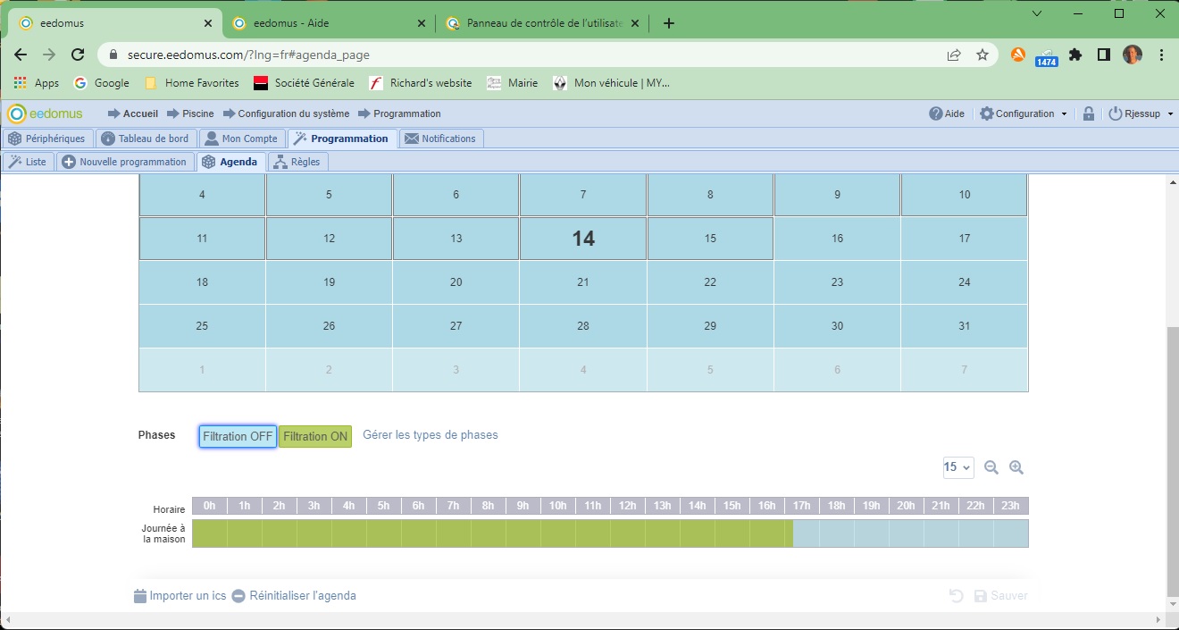1179x630 pixels.
Task: Open the 15-minute interval dropdown
Action: pyautogui.click(x=957, y=467)
